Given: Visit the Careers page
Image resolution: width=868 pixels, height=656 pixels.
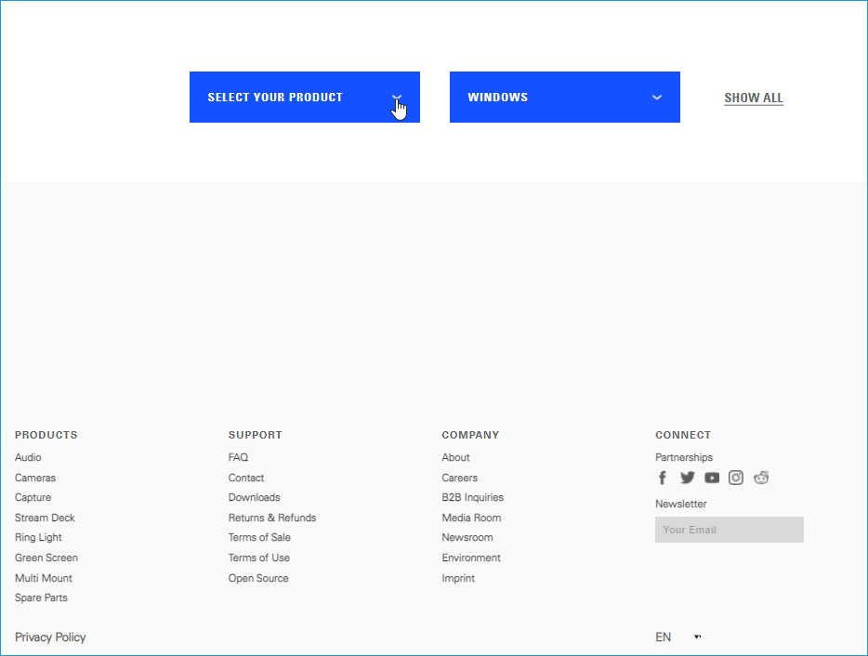Looking at the screenshot, I should (459, 478).
